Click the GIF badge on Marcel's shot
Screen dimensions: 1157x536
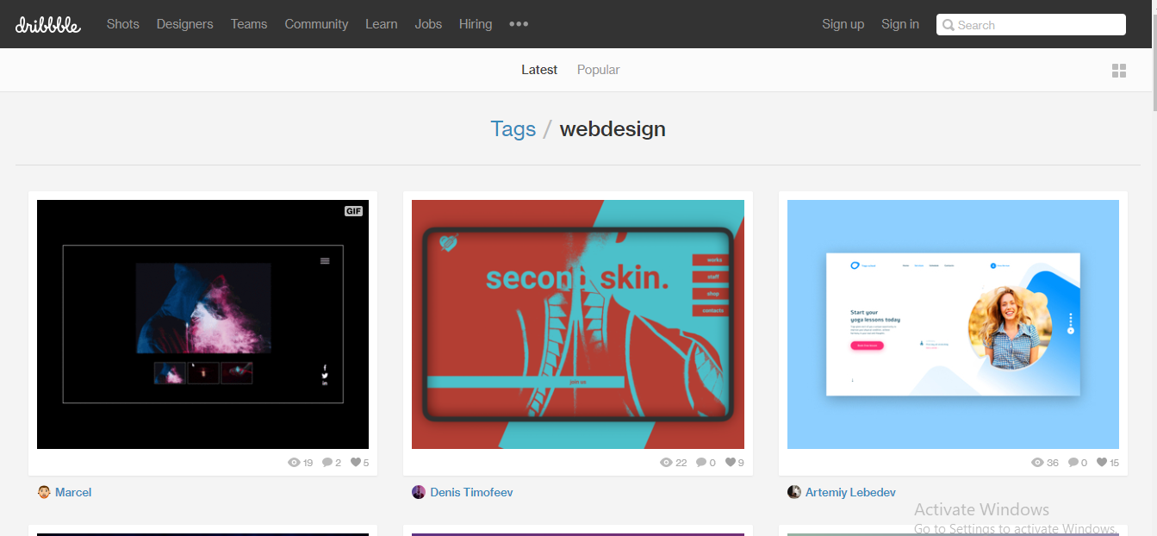352,210
